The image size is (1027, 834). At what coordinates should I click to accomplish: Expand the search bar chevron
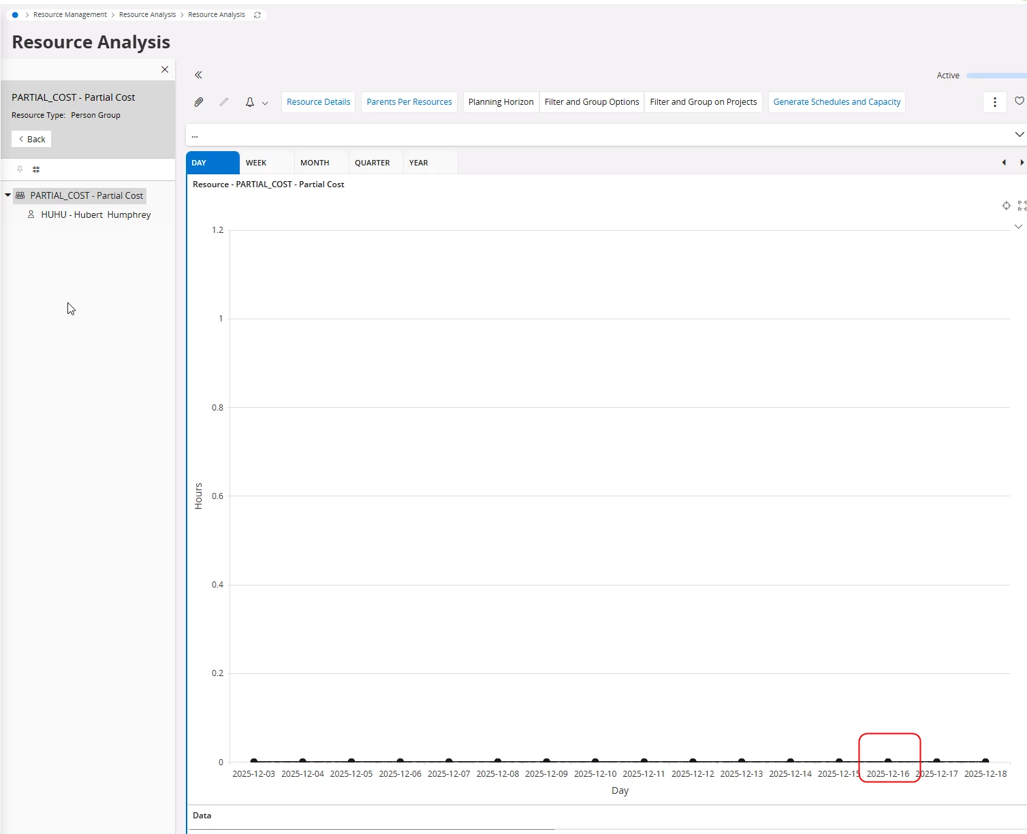point(1019,135)
